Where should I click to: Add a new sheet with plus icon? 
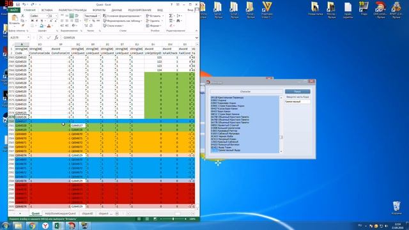(x=117, y=213)
